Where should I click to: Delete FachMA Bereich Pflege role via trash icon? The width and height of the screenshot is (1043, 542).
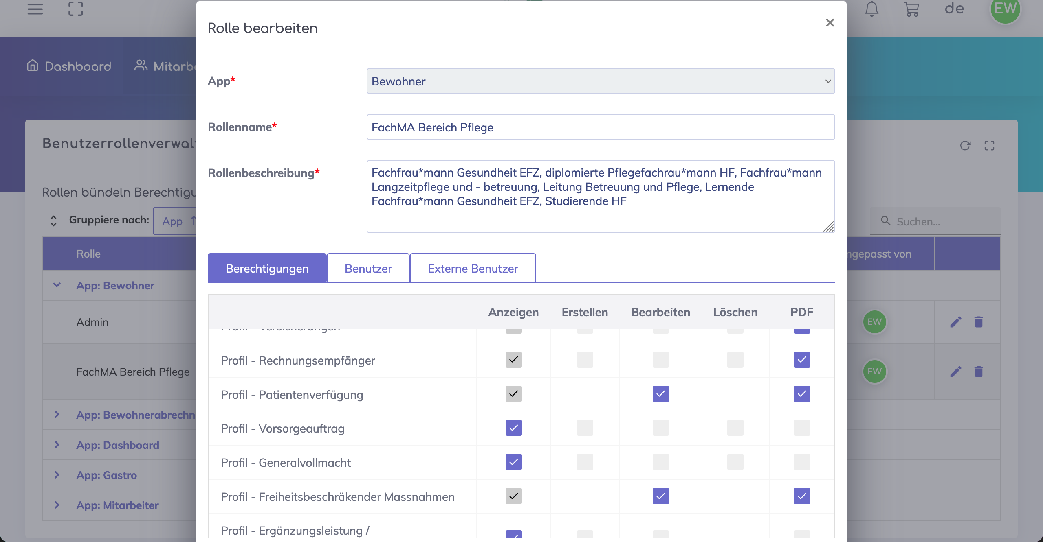click(x=979, y=372)
